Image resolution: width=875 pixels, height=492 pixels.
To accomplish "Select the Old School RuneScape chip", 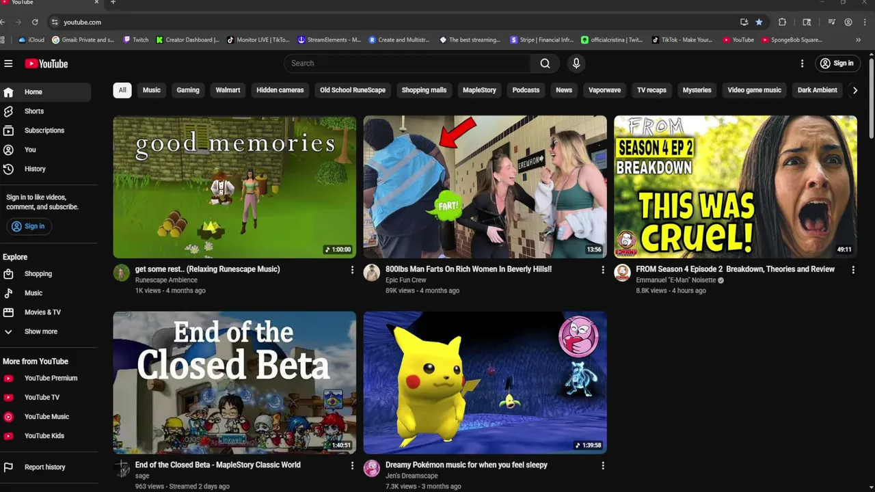I will pyautogui.click(x=353, y=90).
